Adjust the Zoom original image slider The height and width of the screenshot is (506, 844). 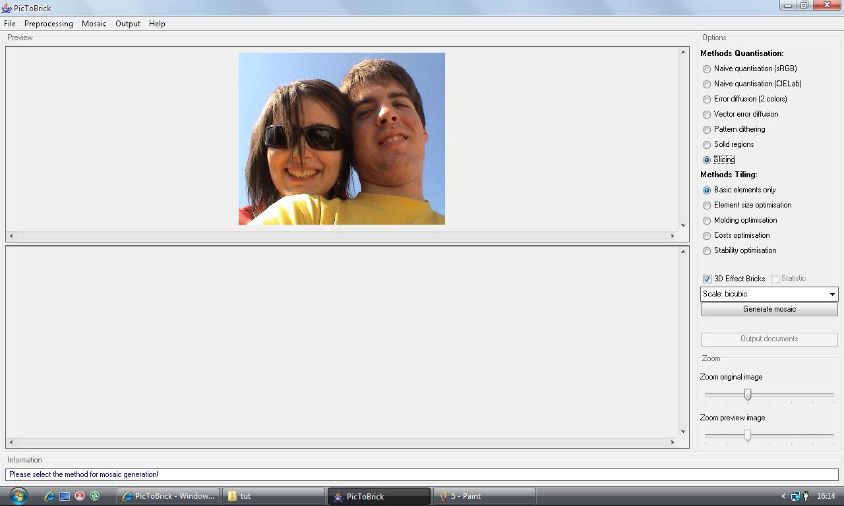click(x=748, y=394)
